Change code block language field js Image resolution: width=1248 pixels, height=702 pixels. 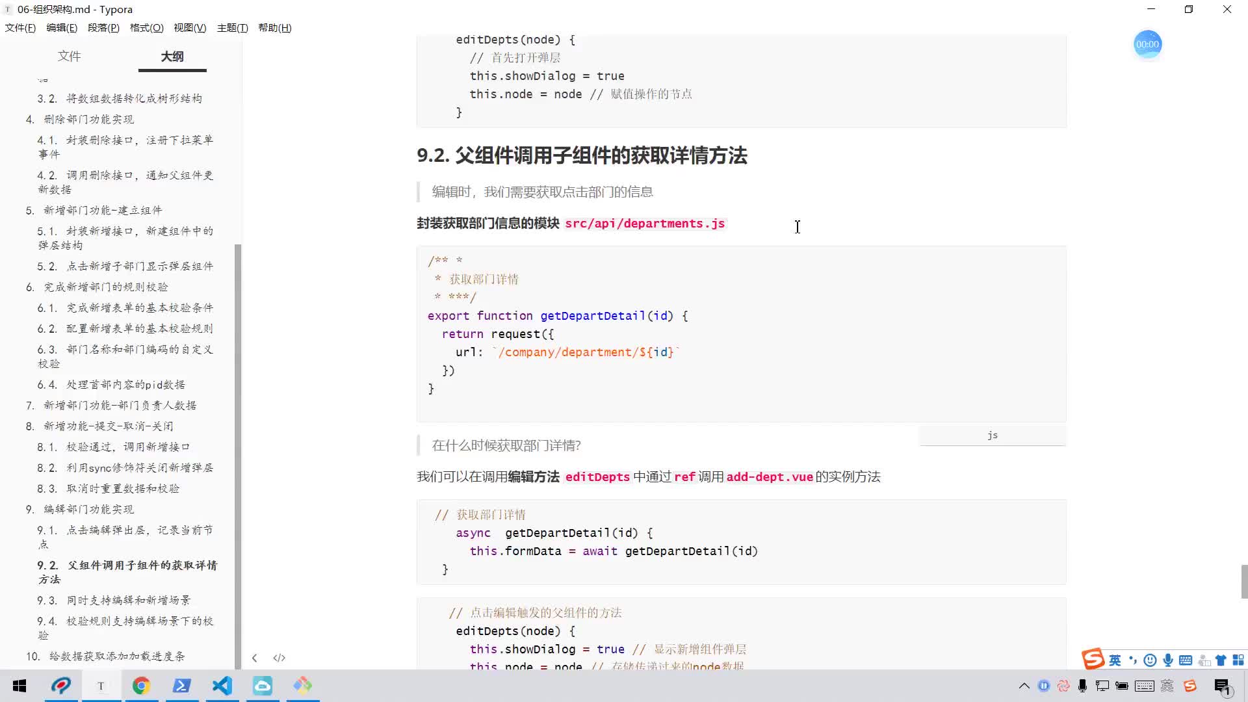(x=993, y=435)
